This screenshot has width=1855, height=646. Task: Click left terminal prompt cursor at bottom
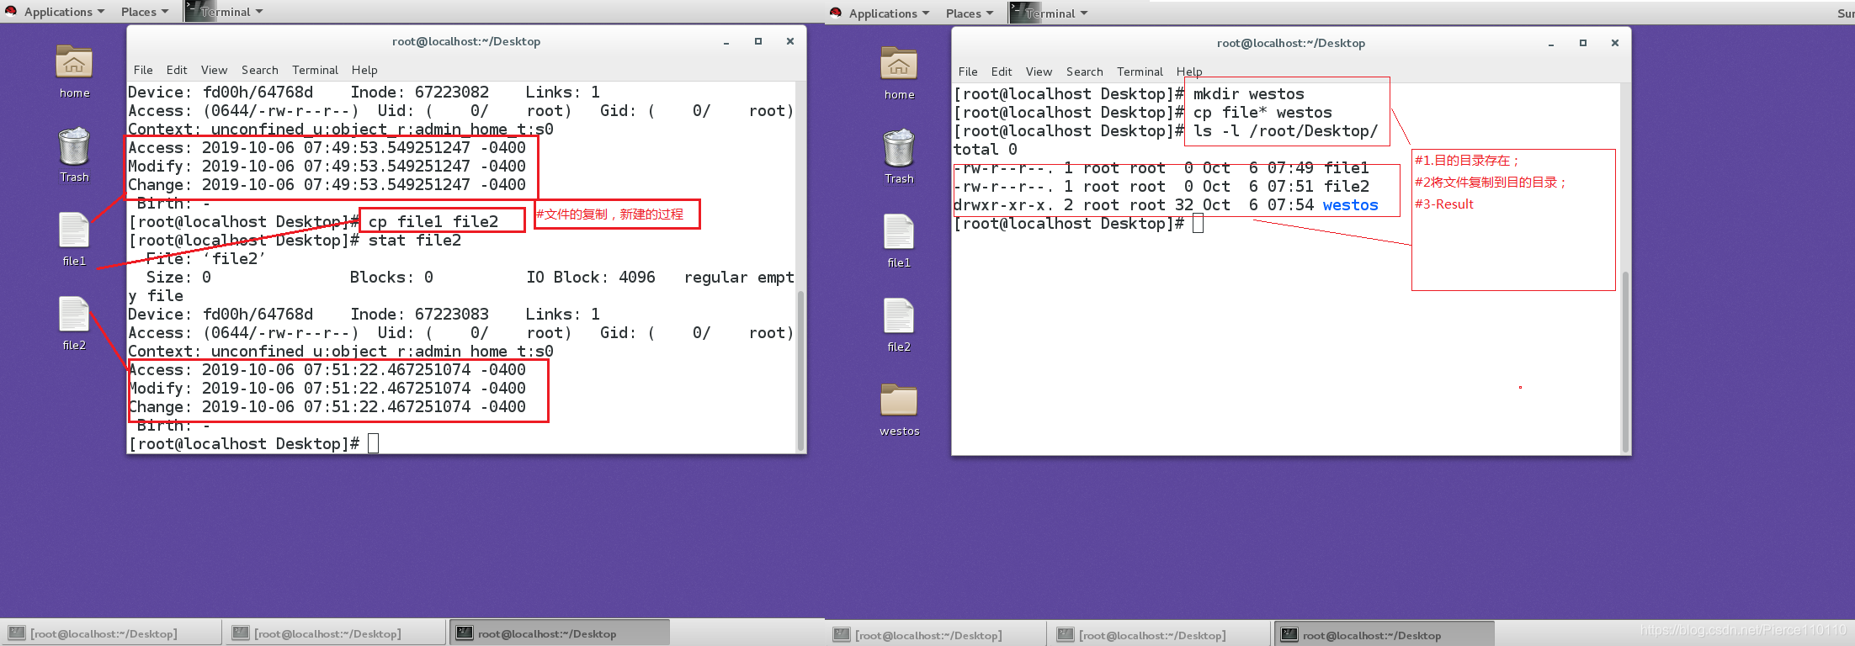(x=374, y=443)
